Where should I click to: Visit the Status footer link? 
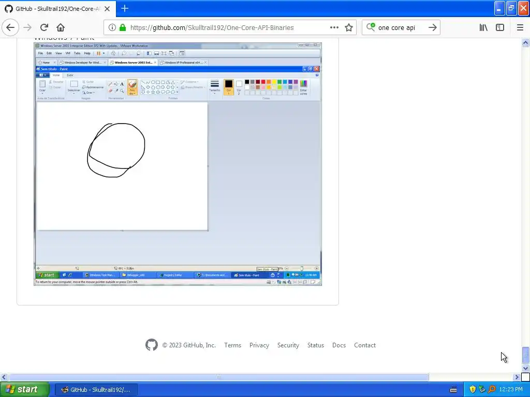pyautogui.click(x=315, y=345)
